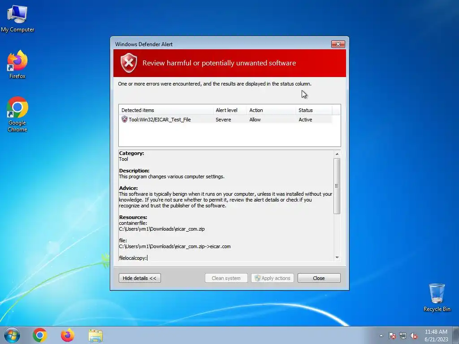
Task: Click the Resources: heading in details
Action: [133, 217]
